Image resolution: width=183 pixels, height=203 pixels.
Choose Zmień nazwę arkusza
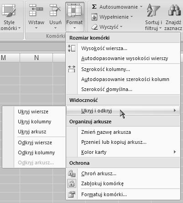(106, 132)
